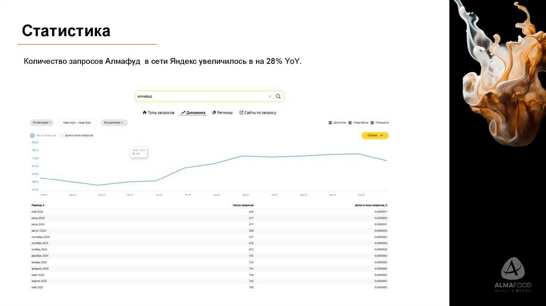Select the октябрь 2024 row label
The height and width of the screenshot is (306, 546).
pos(39,243)
